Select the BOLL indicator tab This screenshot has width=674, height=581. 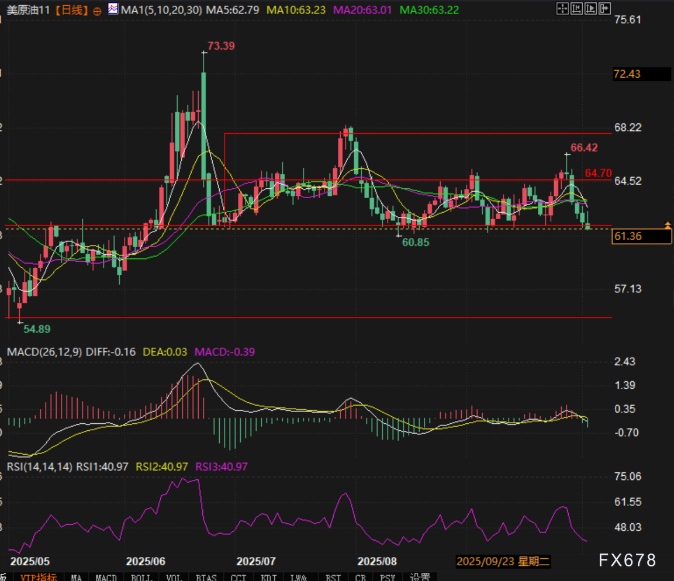(x=141, y=577)
